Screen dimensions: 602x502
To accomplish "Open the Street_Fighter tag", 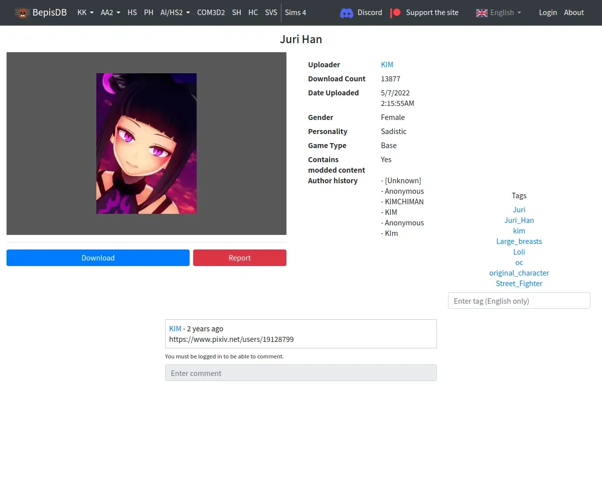I will click(x=519, y=284).
